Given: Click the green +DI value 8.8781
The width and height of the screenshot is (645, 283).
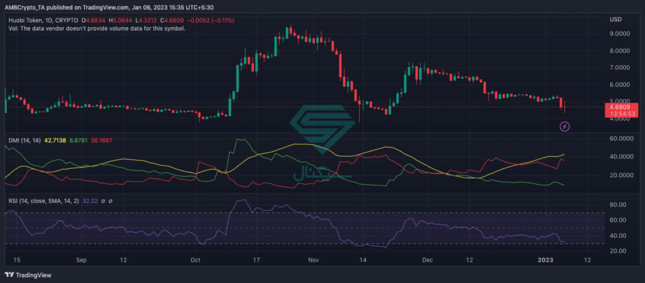Looking at the screenshot, I should 78,141.
